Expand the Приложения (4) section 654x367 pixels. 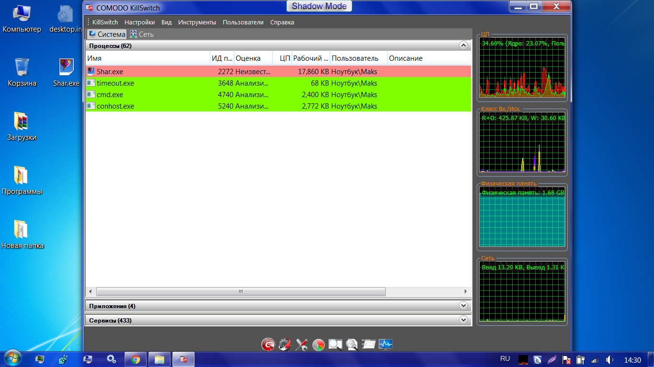coord(463,305)
